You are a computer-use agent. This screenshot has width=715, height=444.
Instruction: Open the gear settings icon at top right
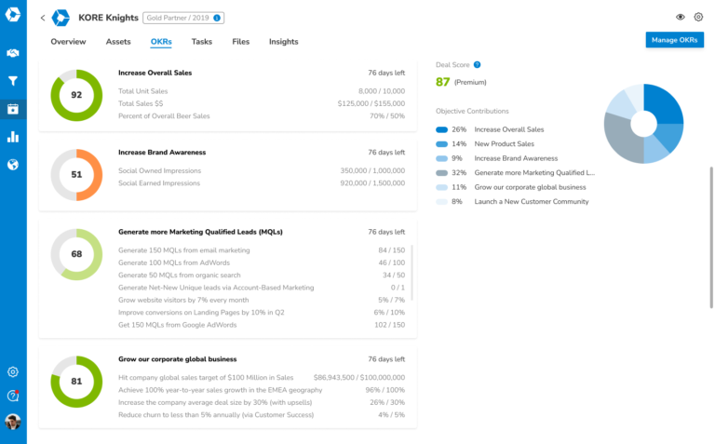coord(698,17)
